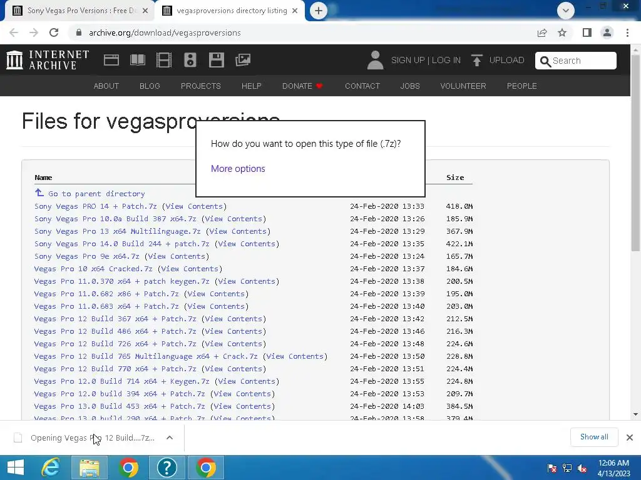Open the Video film strip icon
Screen dimensions: 641x480
[164, 60]
